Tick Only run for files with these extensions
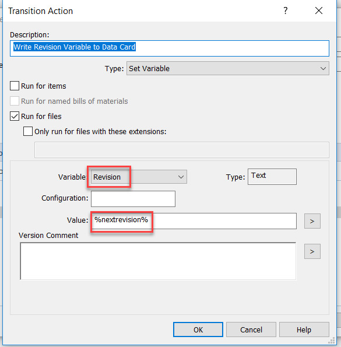 [28, 131]
